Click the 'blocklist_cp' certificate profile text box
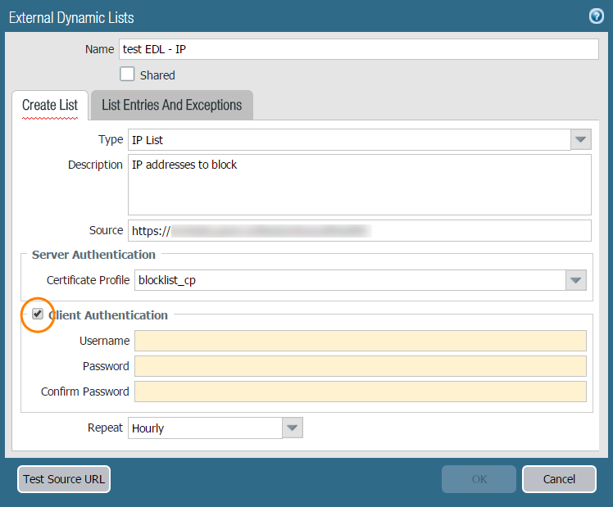 coord(350,280)
